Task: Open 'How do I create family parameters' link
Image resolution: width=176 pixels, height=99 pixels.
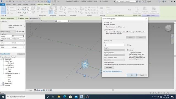Action: click(112, 71)
